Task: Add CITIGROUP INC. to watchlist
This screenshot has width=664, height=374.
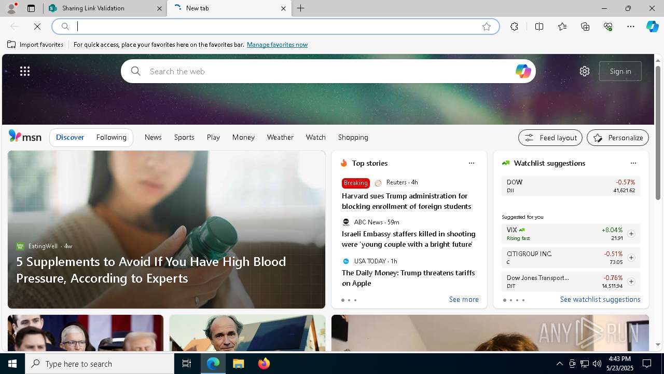Action: pyautogui.click(x=631, y=258)
